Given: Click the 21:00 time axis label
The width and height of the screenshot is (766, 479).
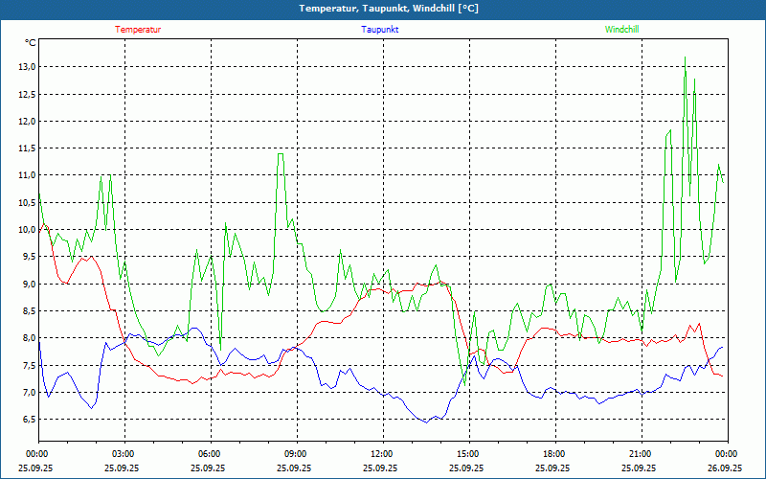Looking at the screenshot, I should (641, 454).
